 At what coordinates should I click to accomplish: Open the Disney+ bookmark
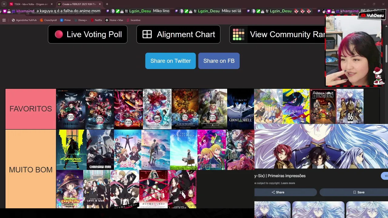click(x=80, y=20)
